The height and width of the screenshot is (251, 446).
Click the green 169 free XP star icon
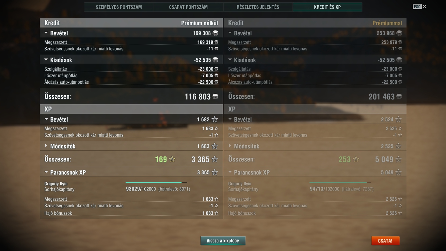pos(172,159)
